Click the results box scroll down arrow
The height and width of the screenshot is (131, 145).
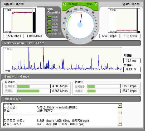pyautogui.click(x=120, y=124)
